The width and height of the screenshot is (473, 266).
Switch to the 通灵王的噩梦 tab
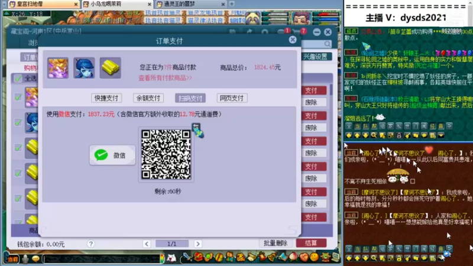(x=190, y=4)
